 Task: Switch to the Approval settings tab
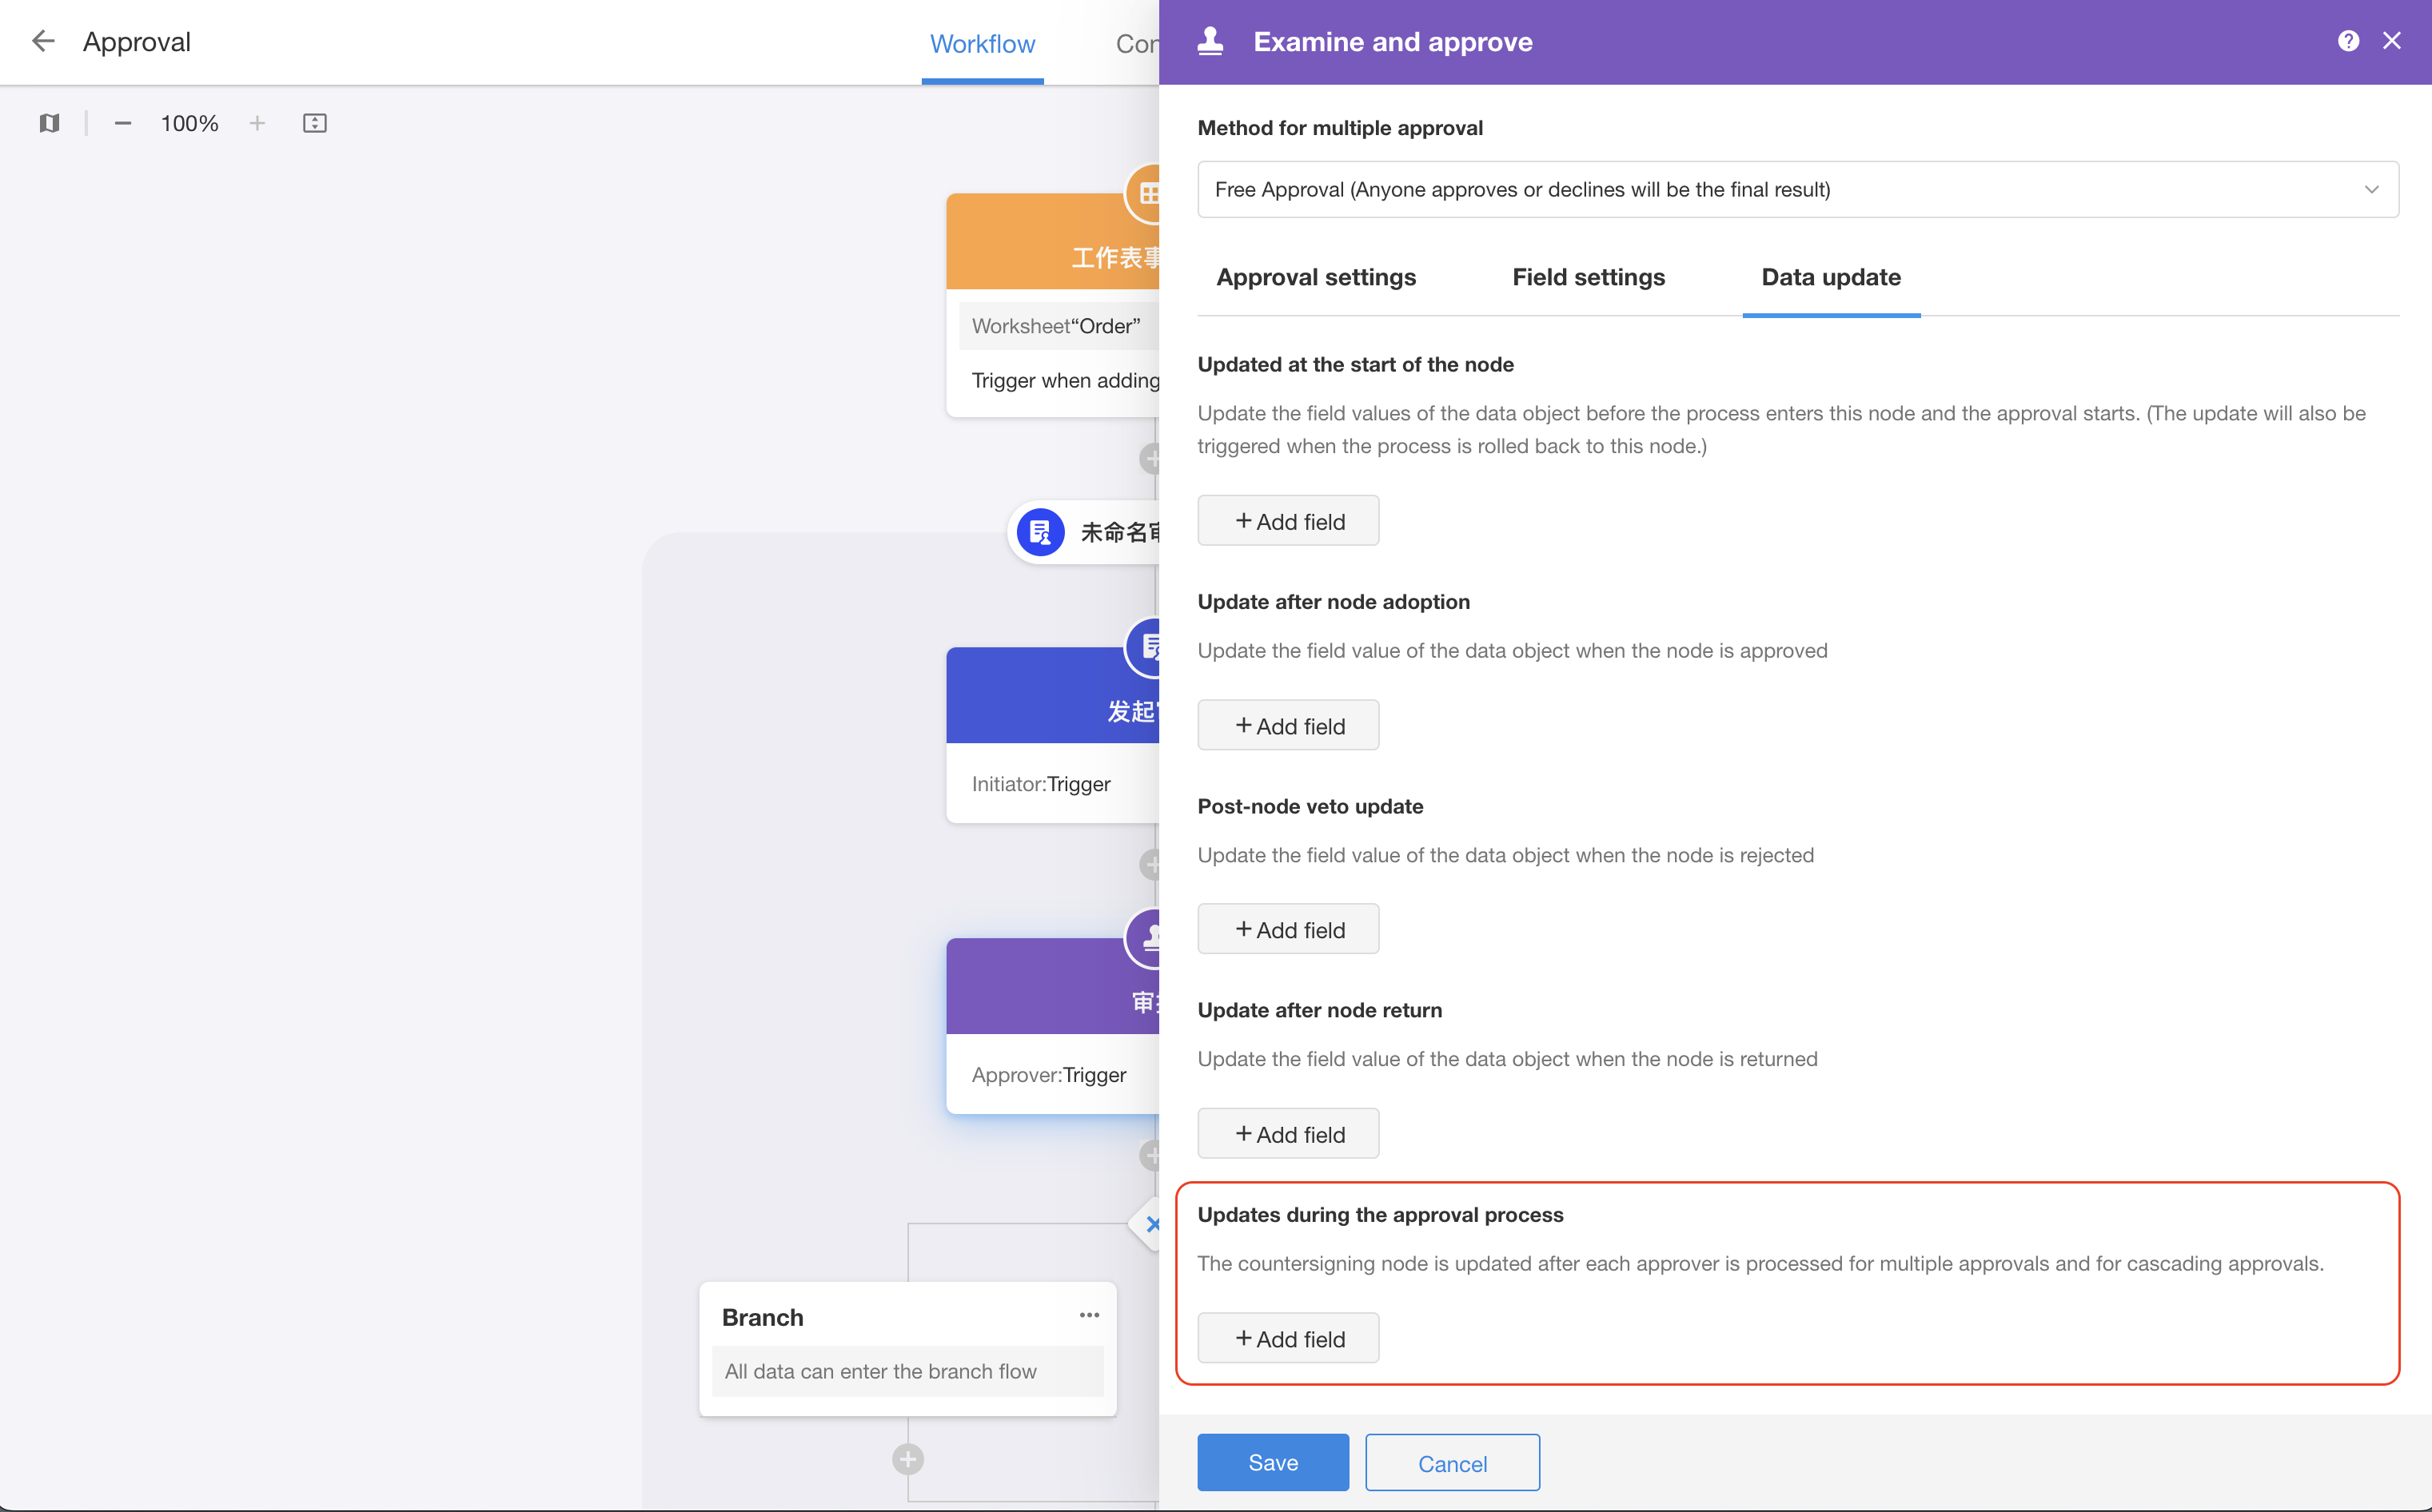click(x=1315, y=277)
